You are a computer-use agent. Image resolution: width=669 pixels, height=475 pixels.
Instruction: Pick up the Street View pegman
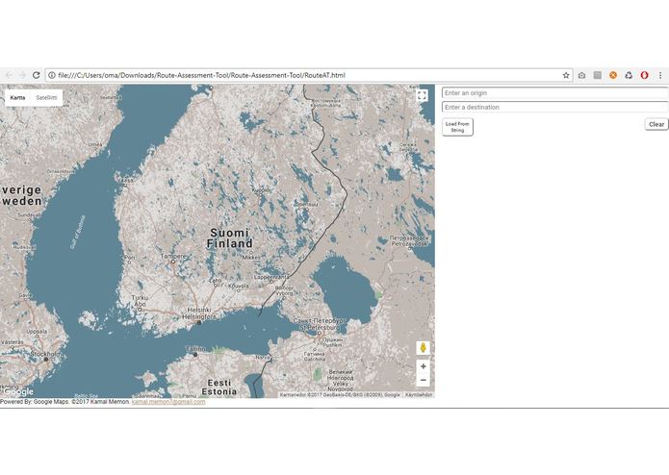pos(423,348)
